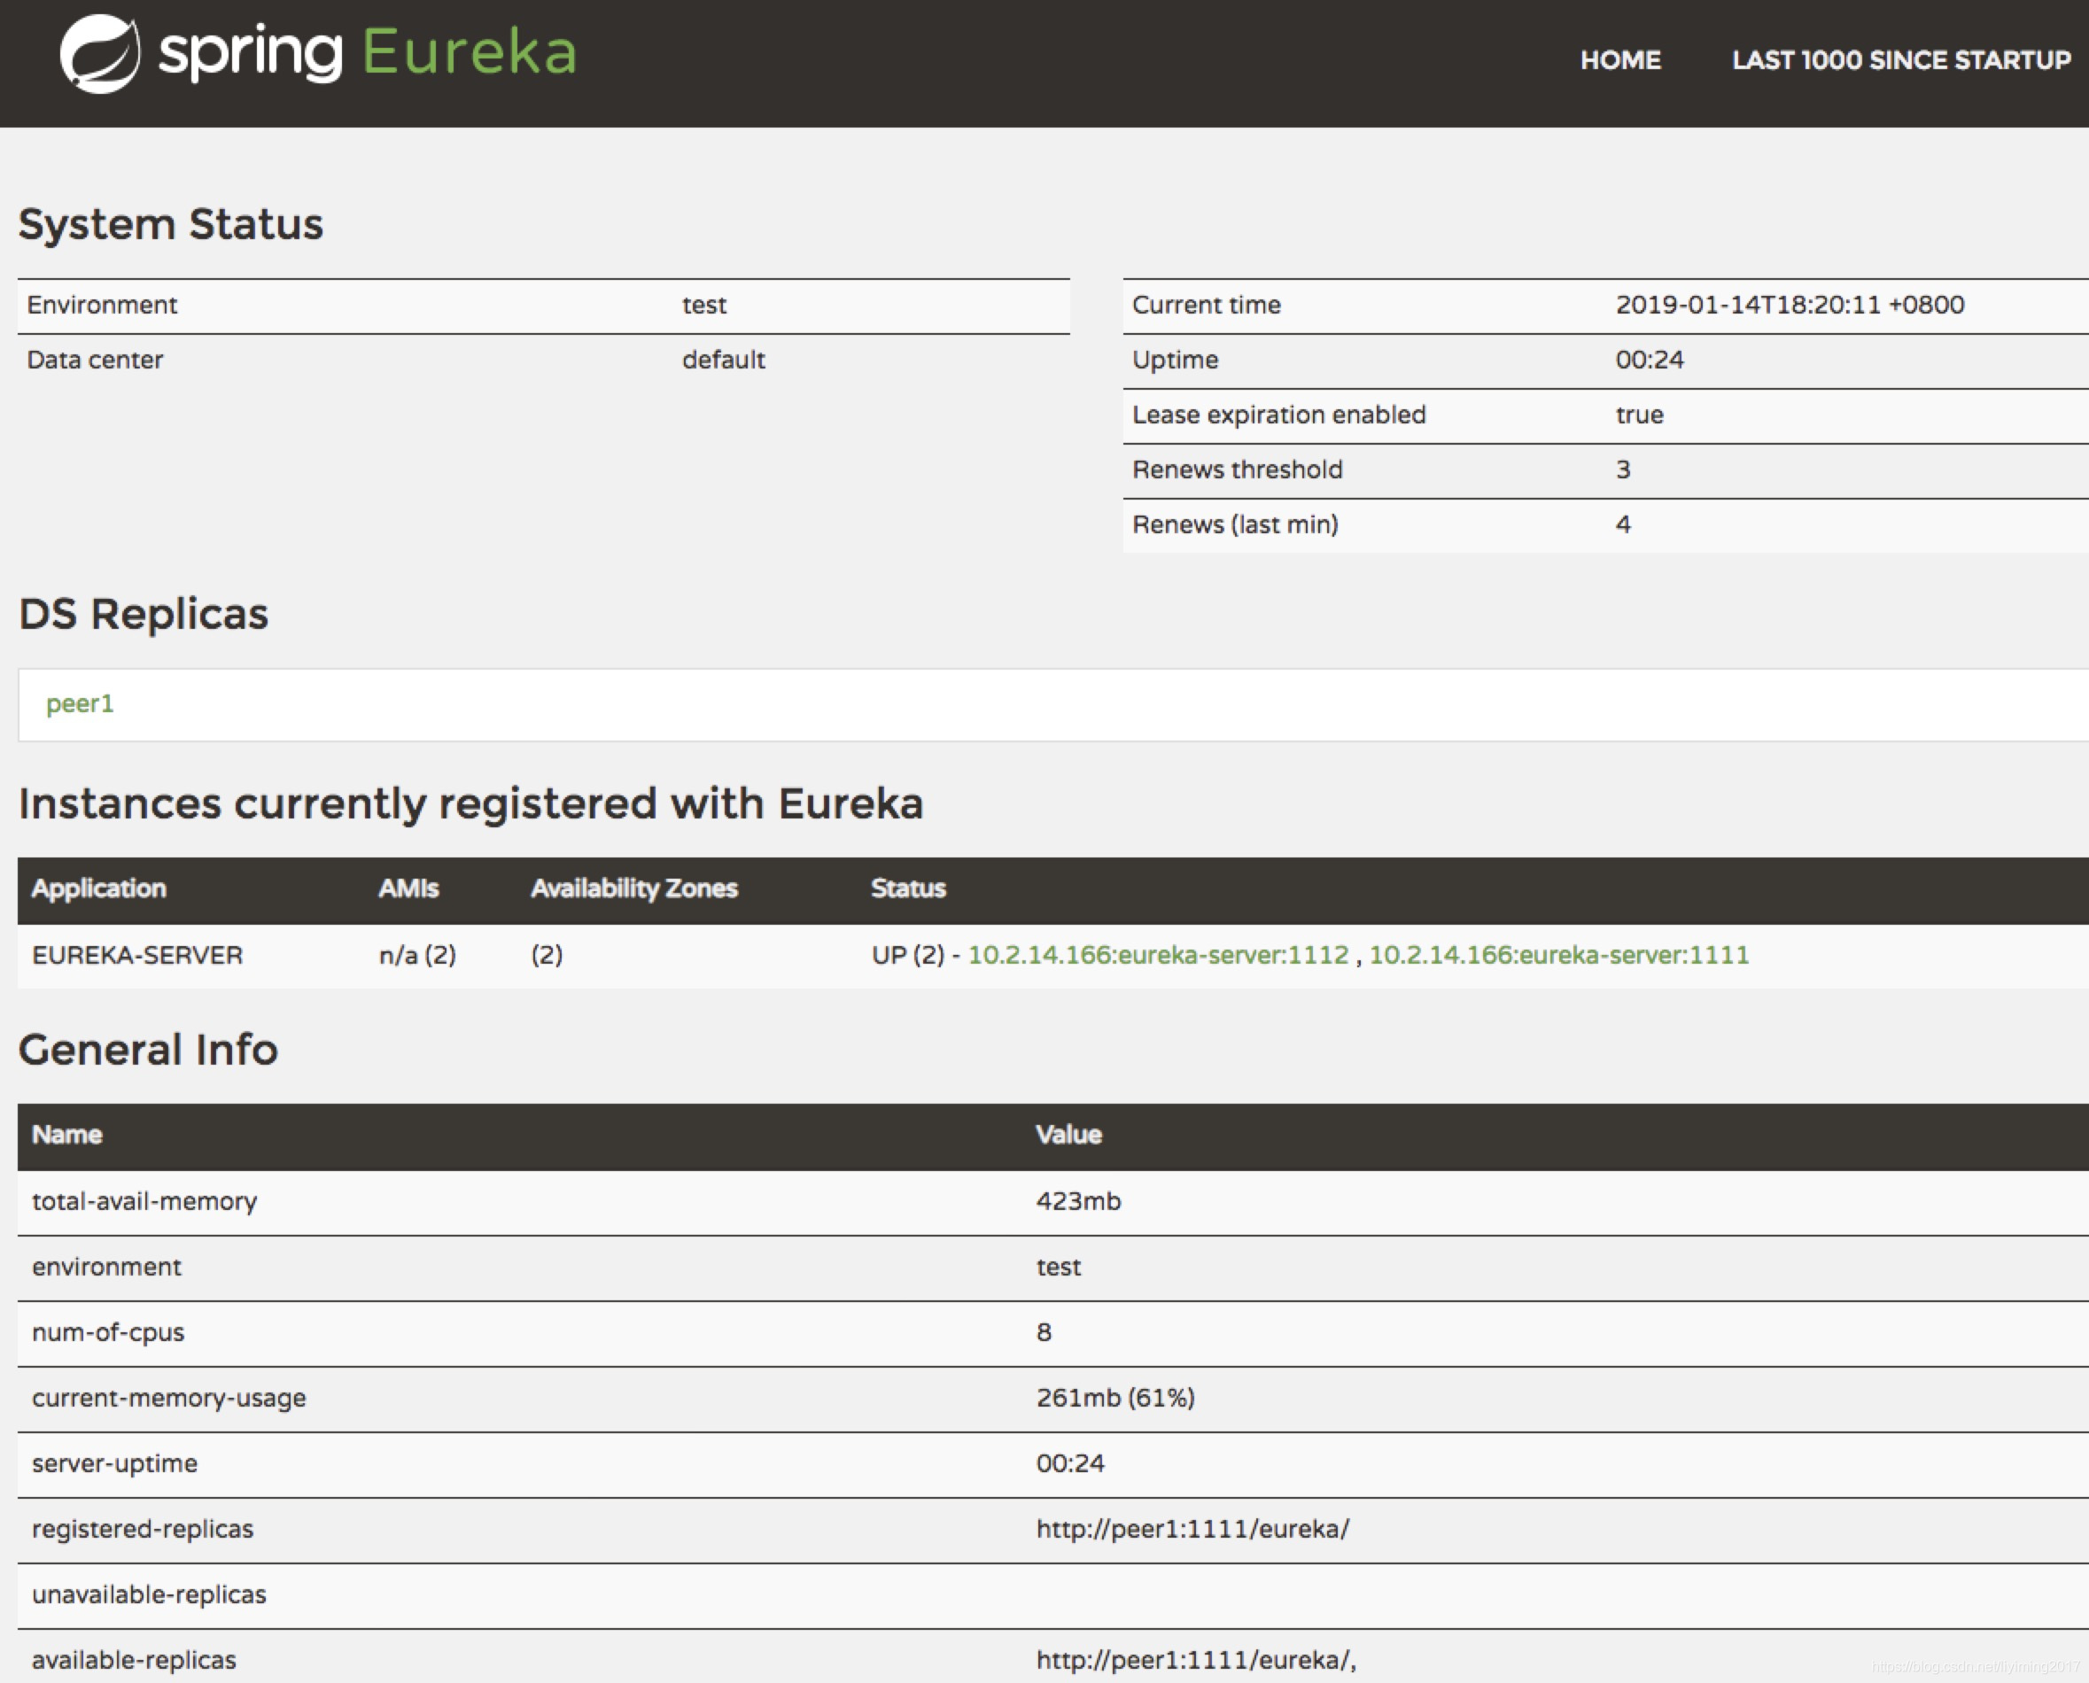Screen dimensions: 2089x1683
Task: Select the EUREKA-SERVER application cell
Action: [137, 955]
